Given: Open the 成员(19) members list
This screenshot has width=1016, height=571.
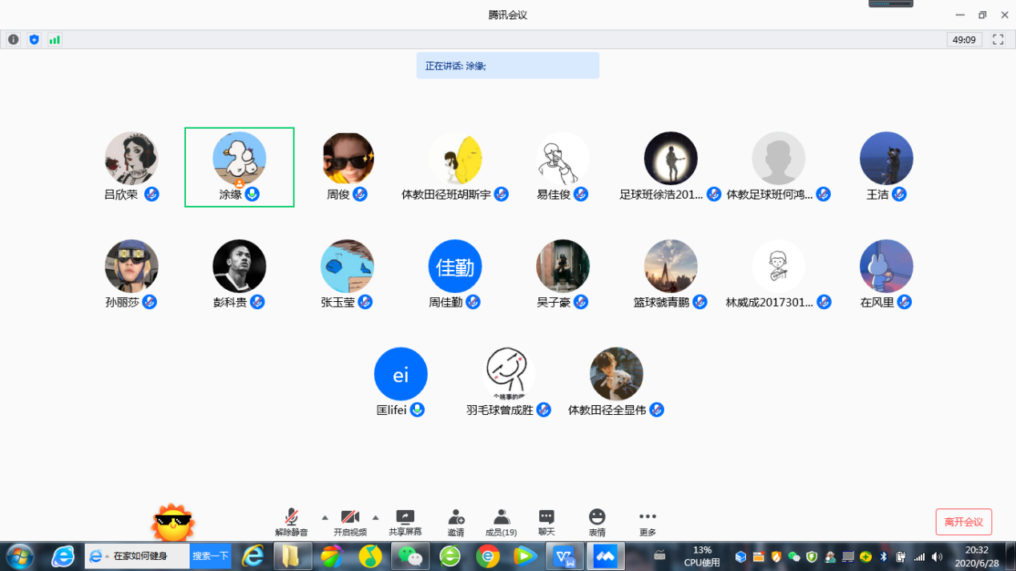Looking at the screenshot, I should [502, 521].
